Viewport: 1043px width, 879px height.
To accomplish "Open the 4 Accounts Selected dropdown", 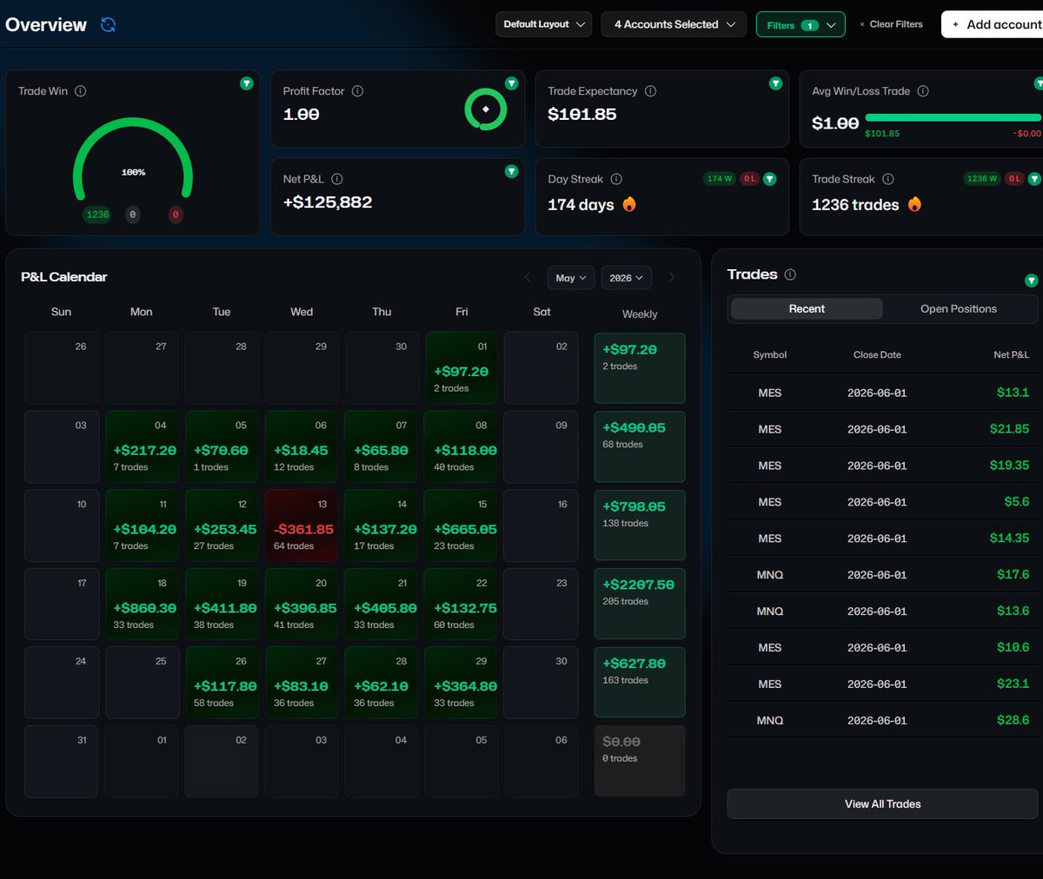I will 674,24.
